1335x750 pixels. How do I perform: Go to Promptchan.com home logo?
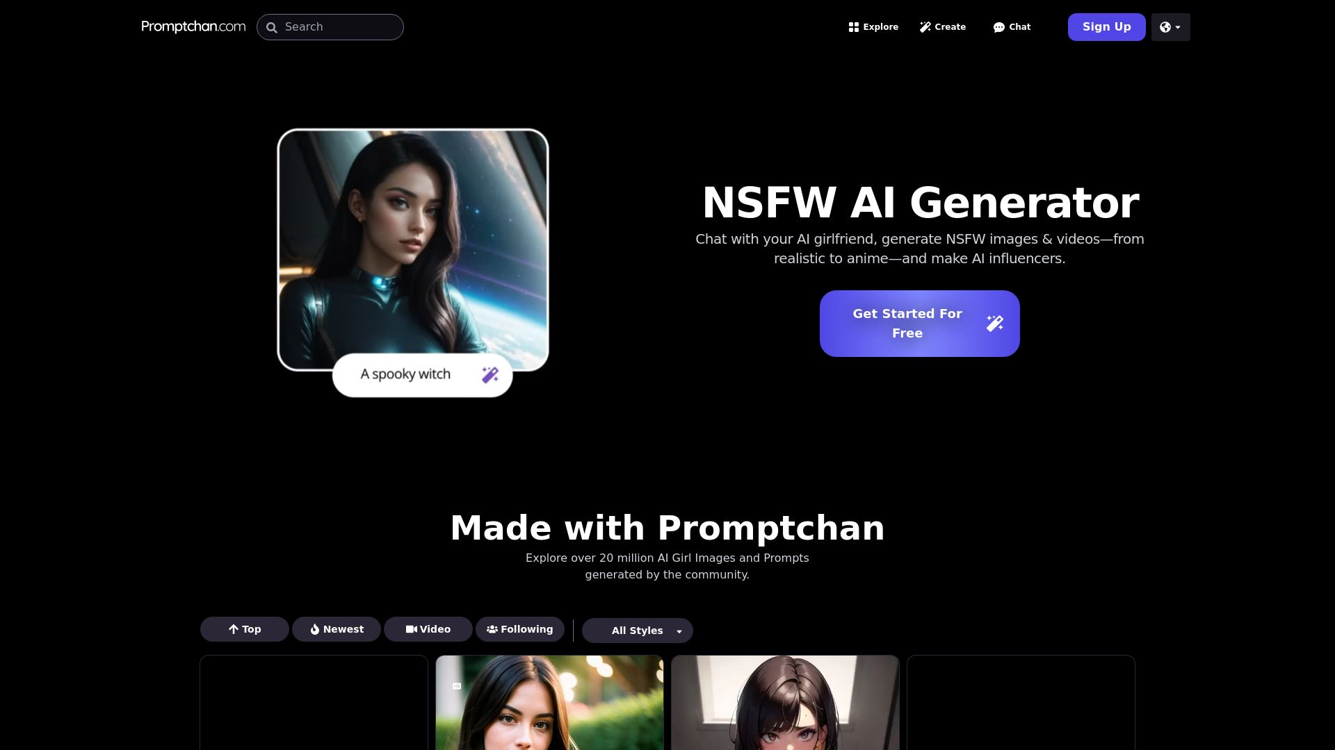(193, 26)
